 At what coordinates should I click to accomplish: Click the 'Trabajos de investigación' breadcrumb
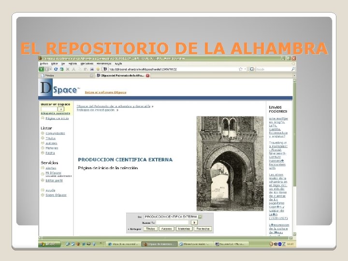click(x=95, y=110)
